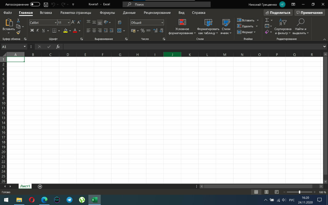This screenshot has height=205, width=328.
Task: Center text horizontally in cell
Action: click(x=94, y=30)
